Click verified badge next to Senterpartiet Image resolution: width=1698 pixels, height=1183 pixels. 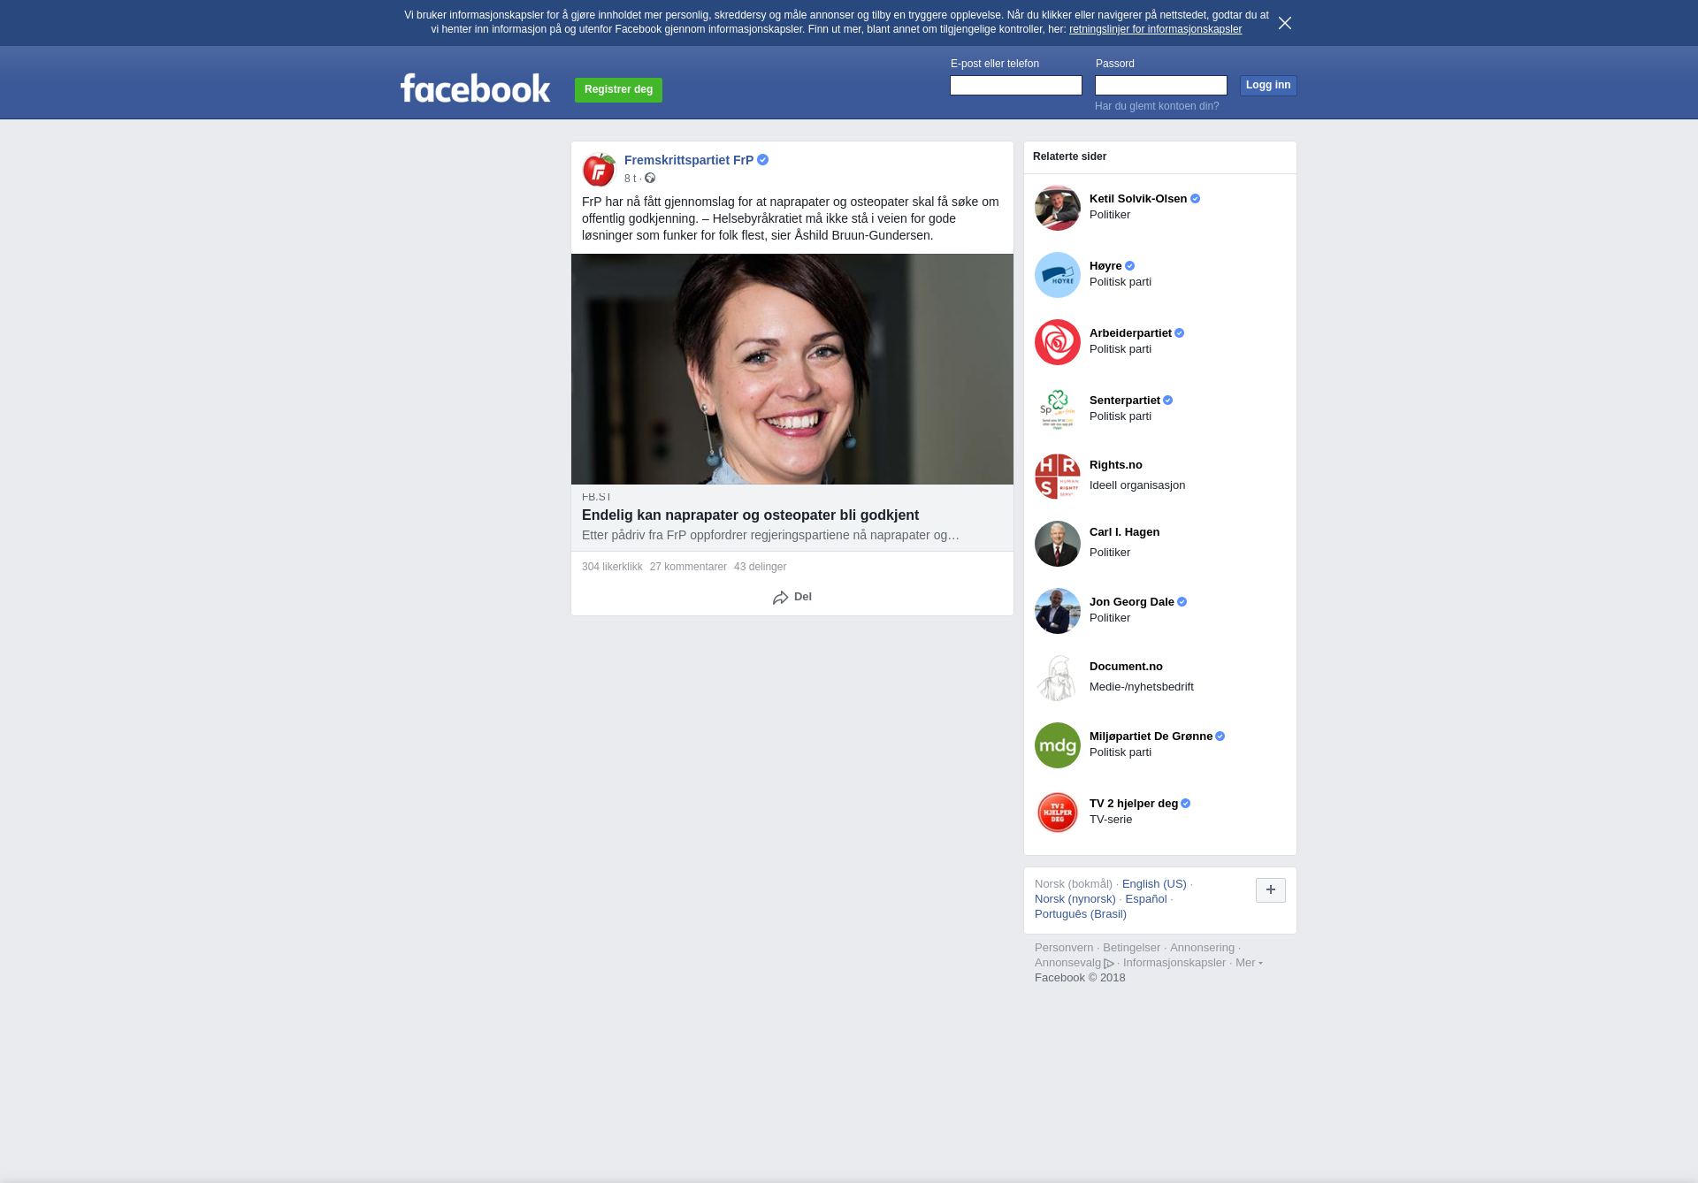[1167, 401]
